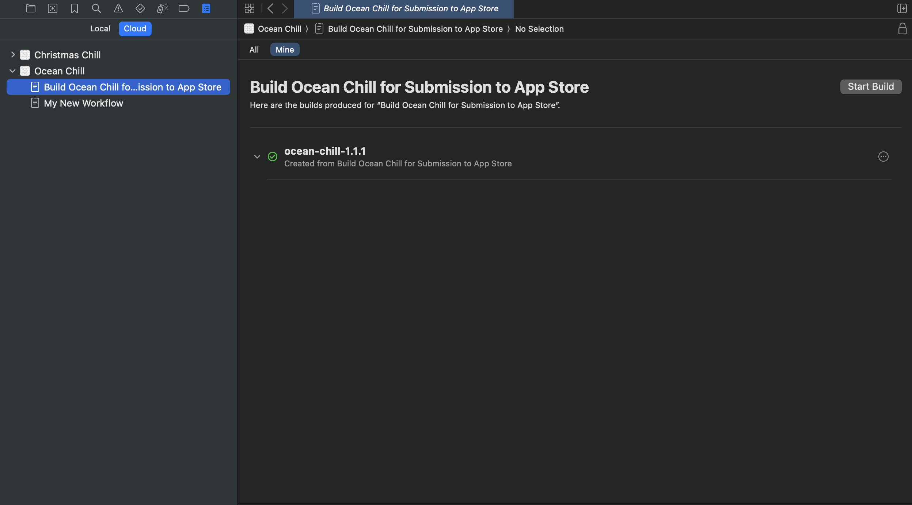912x505 pixels.
Task: Expand the ocean-chill-1.1.1 build entry
Action: 257,157
